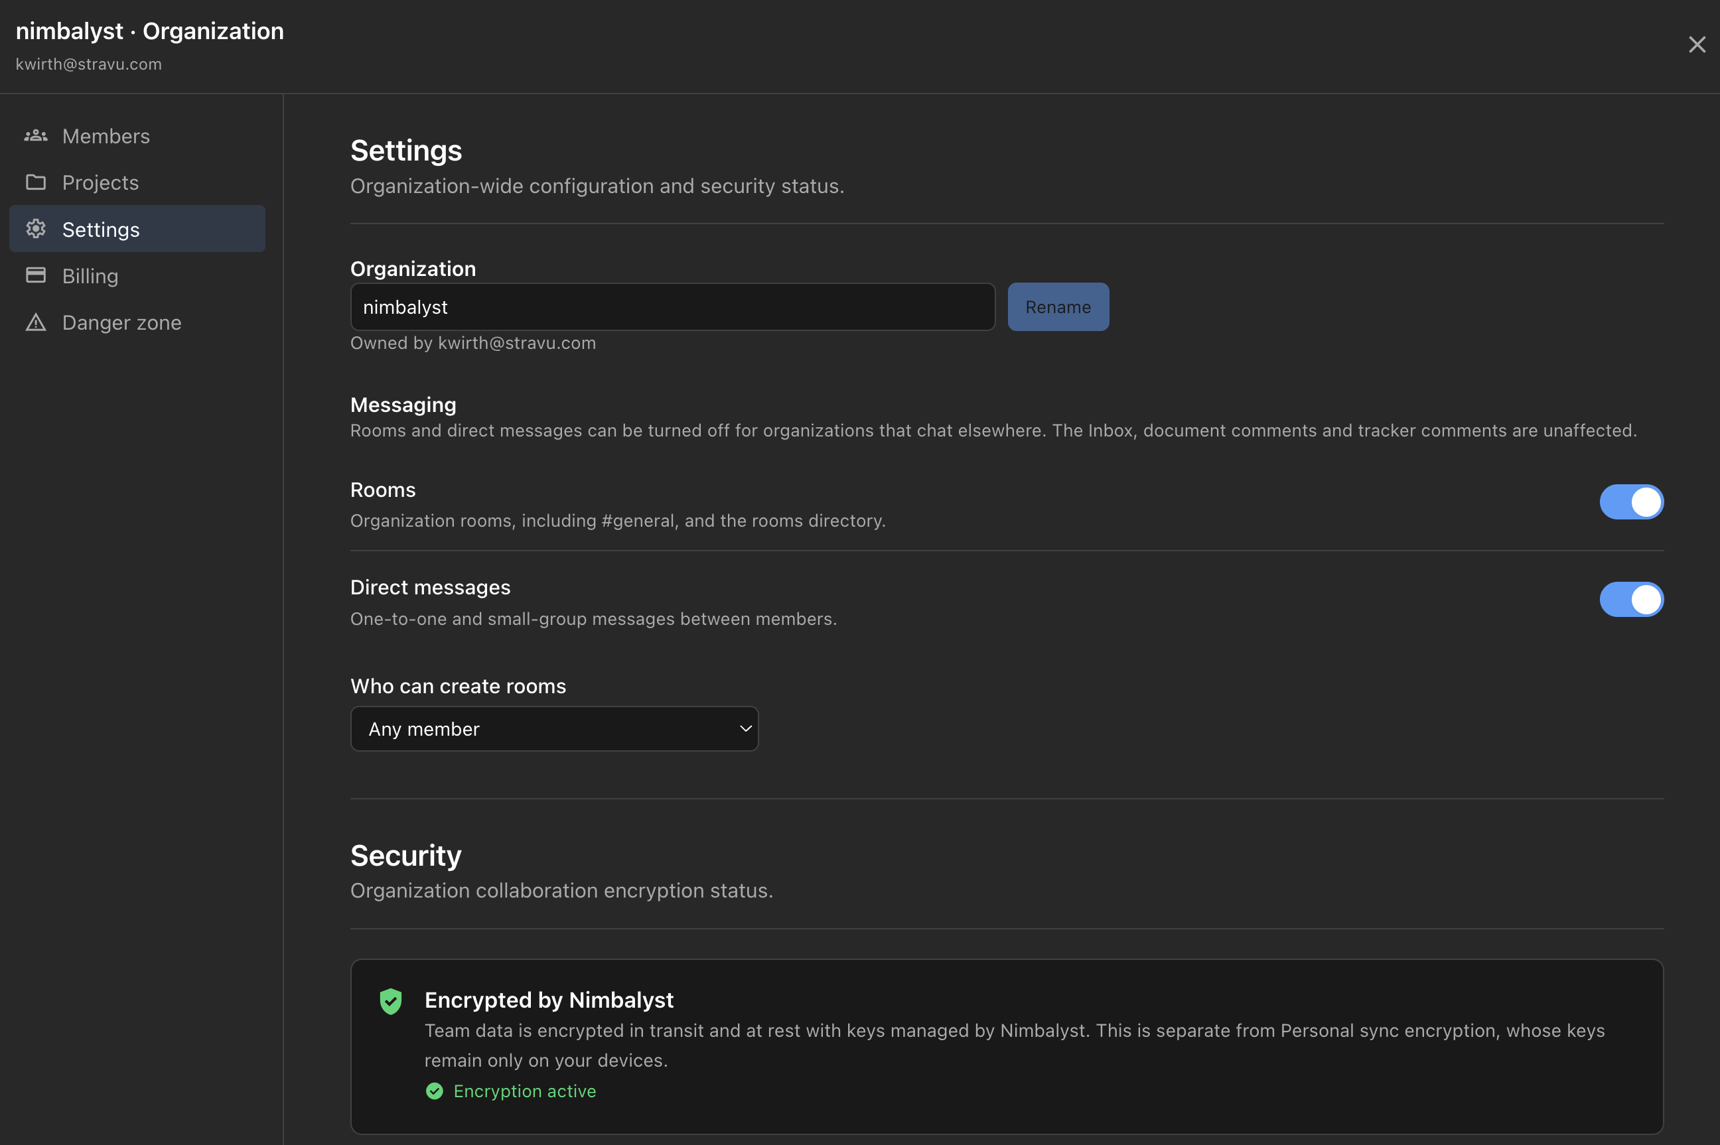
Task: Click the kwirth@stravu.com email under title
Action: pos(88,64)
